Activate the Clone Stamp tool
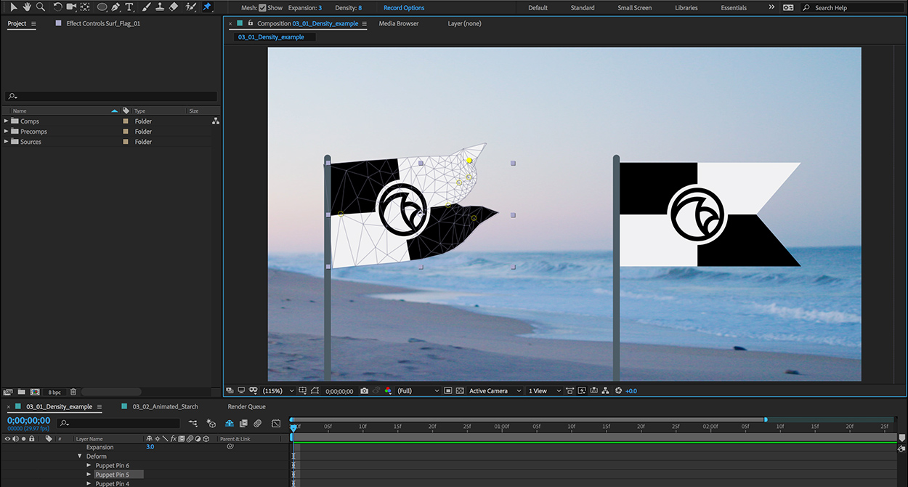This screenshot has height=487, width=908. click(159, 7)
